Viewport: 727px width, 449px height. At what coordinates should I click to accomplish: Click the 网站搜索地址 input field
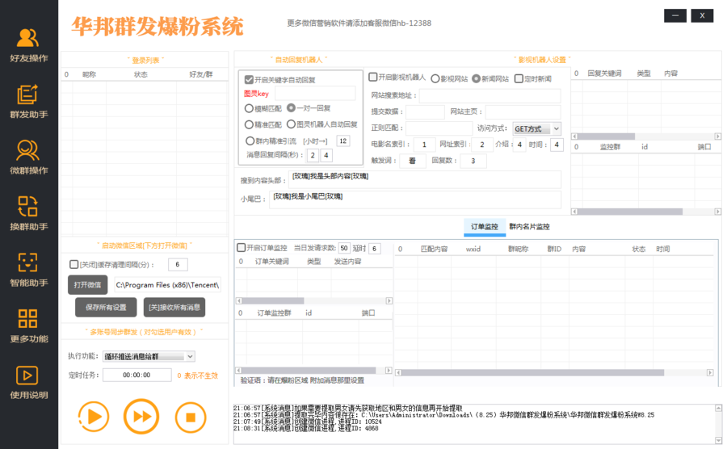pos(490,95)
